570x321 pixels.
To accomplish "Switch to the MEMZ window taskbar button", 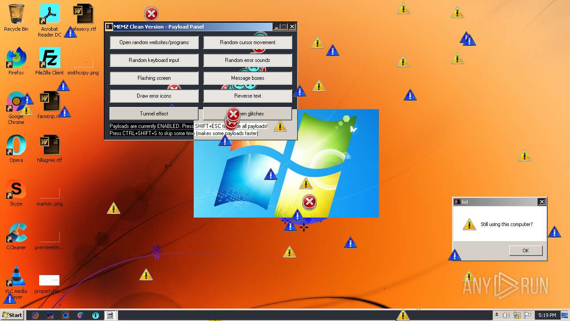I will pos(110,315).
